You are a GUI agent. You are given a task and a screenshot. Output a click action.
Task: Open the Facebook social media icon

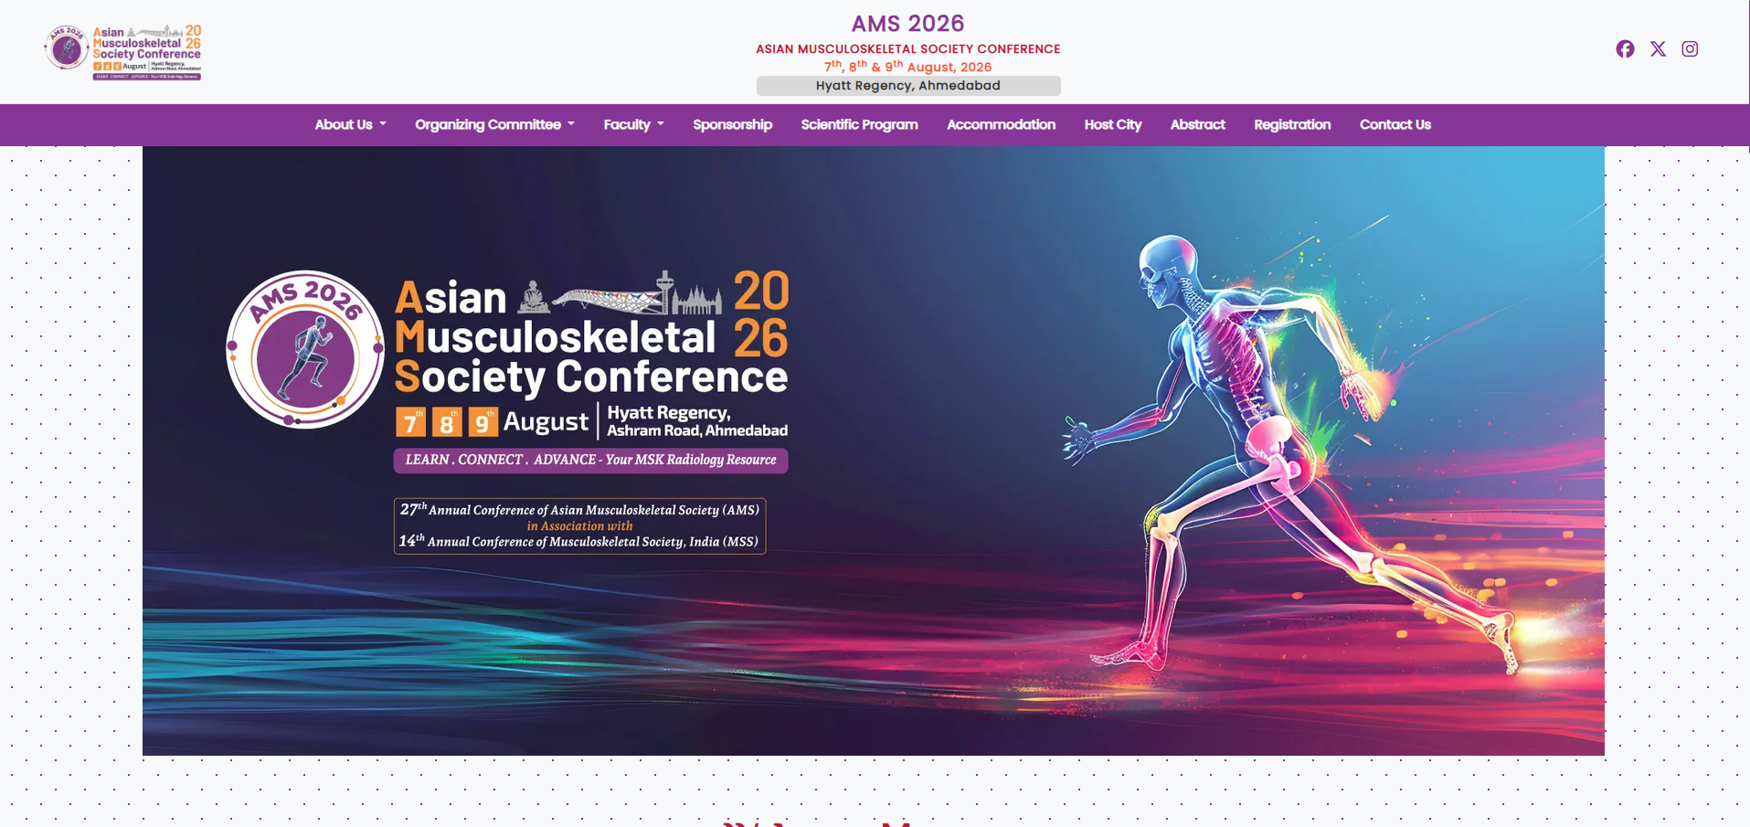pos(1625,49)
